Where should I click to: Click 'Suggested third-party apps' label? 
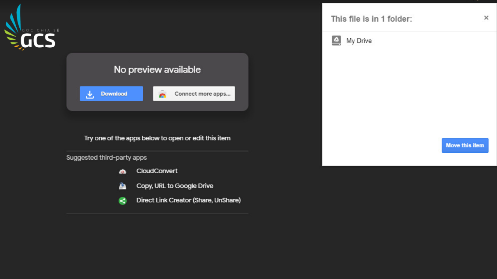click(x=107, y=158)
